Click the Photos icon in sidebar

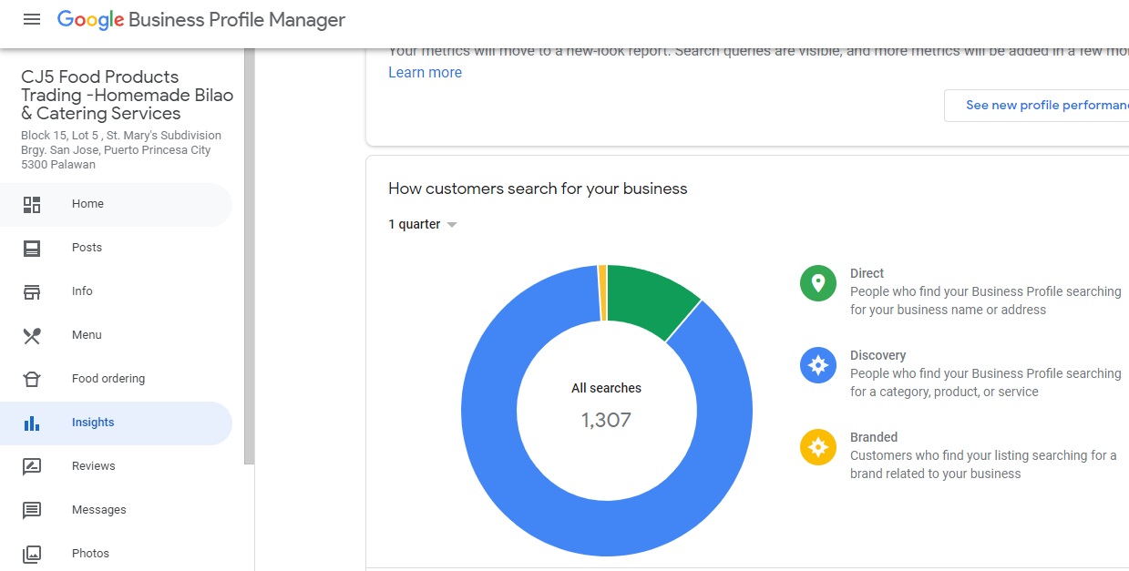[32, 554]
